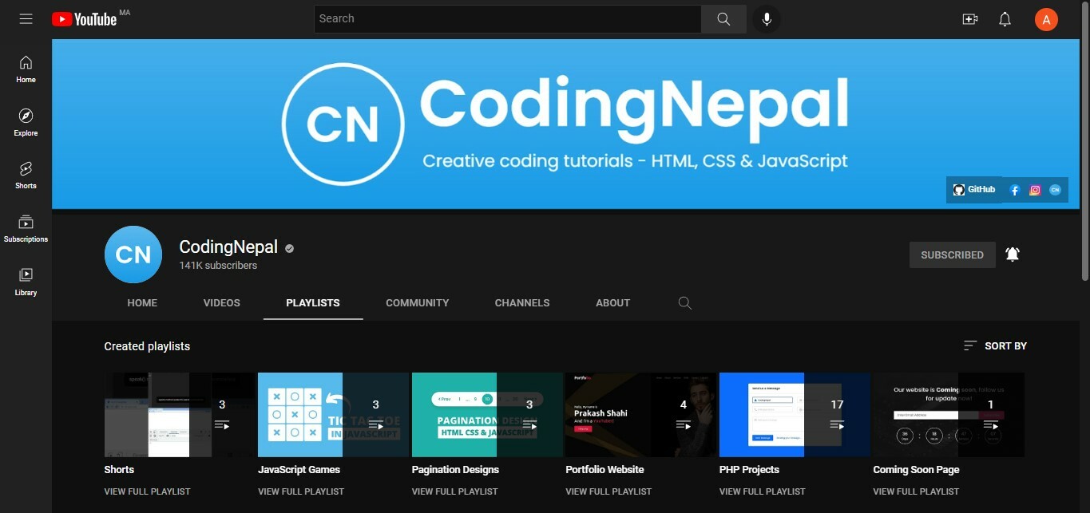
Task: Select the Shorts icon in the sidebar
Action: click(x=25, y=170)
